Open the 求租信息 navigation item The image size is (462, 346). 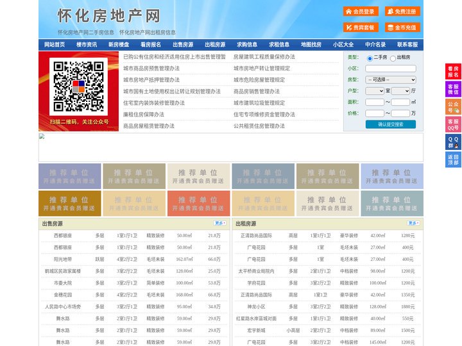tap(279, 45)
